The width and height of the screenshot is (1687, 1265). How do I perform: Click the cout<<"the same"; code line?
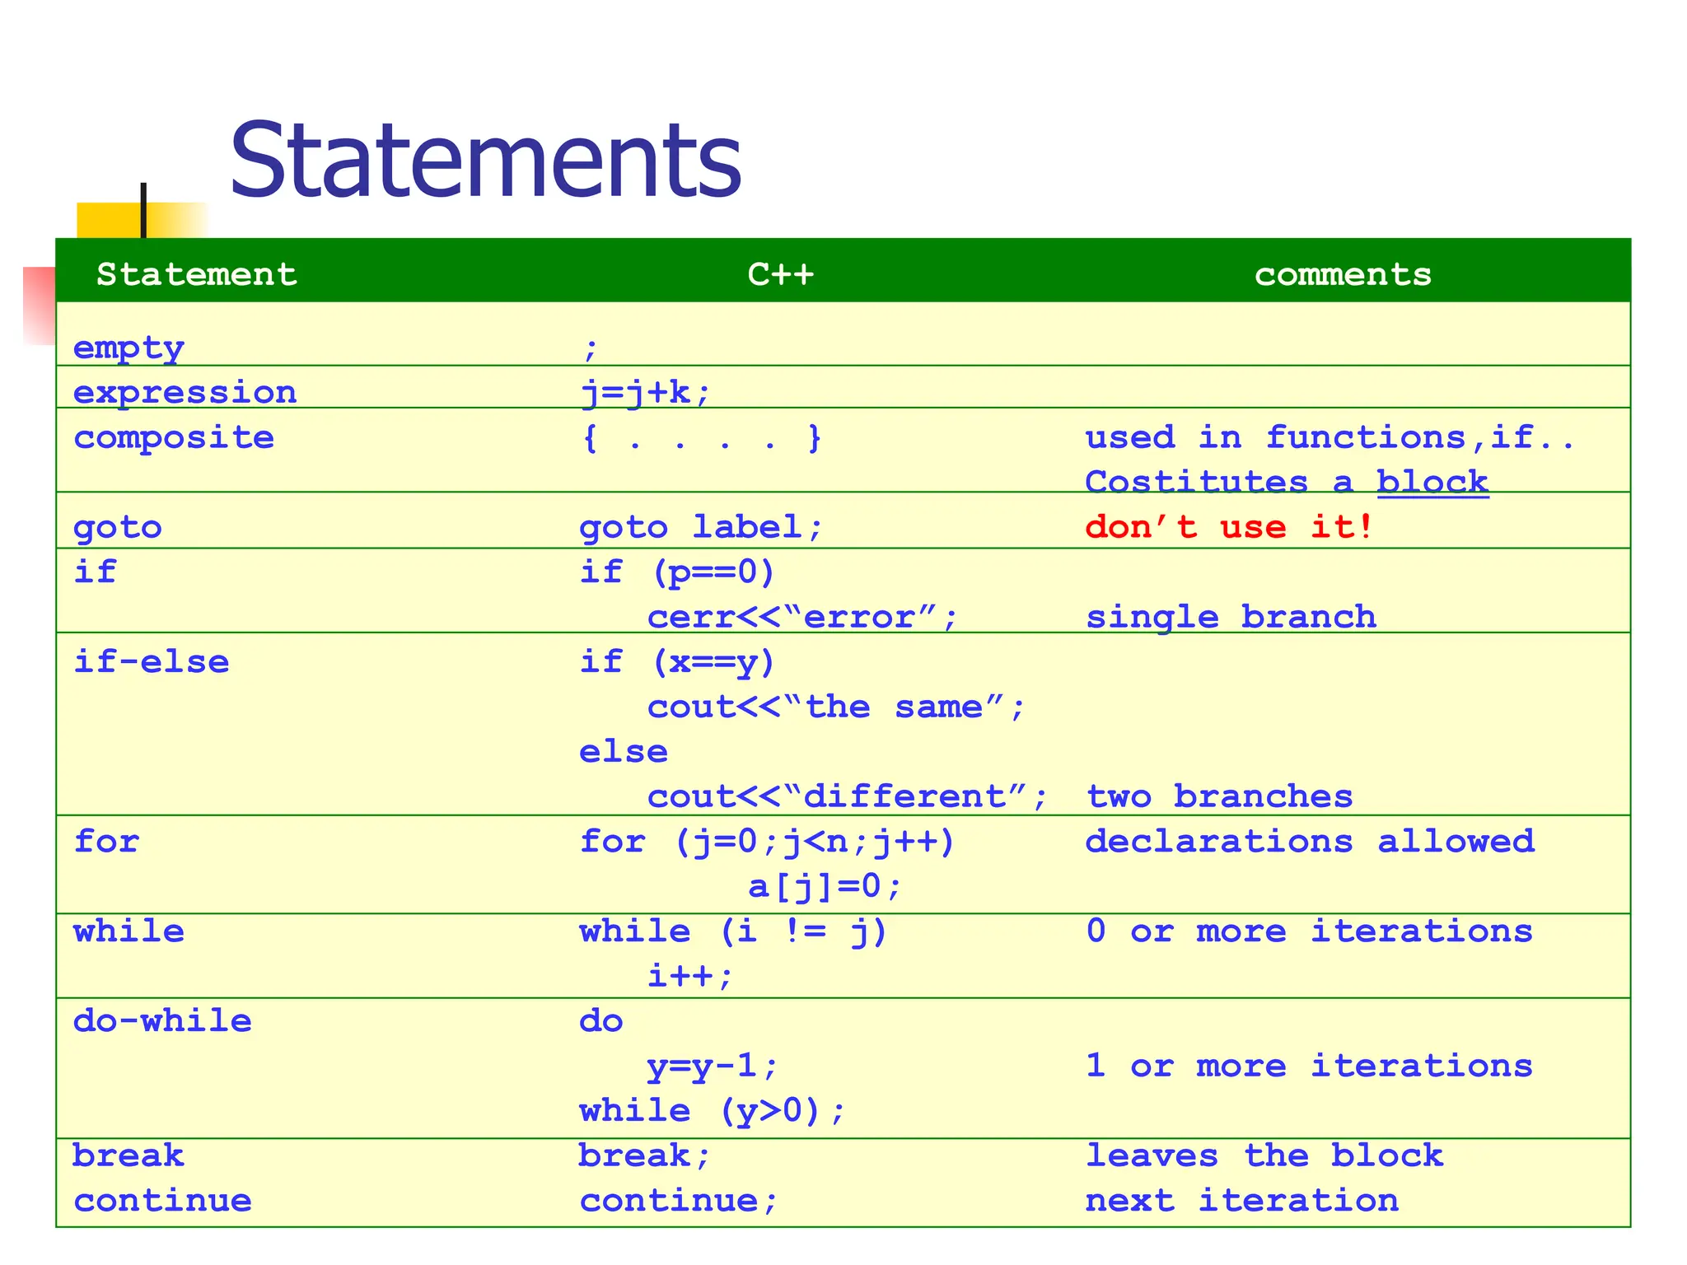[x=837, y=707]
